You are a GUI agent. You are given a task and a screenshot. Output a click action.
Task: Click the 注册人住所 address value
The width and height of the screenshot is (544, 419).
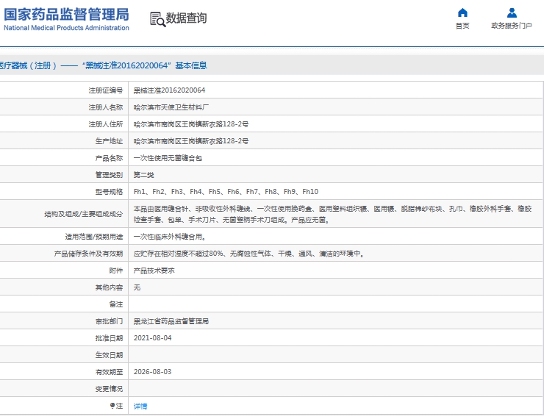click(x=191, y=123)
